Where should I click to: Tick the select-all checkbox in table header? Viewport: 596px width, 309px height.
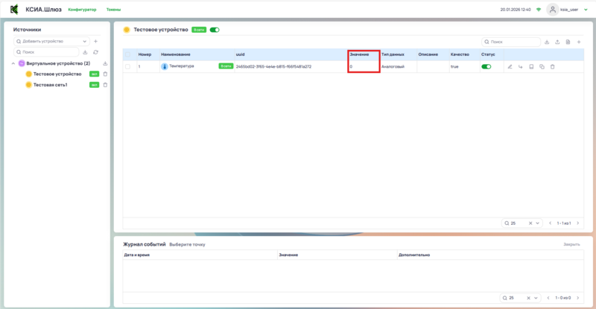(x=128, y=54)
